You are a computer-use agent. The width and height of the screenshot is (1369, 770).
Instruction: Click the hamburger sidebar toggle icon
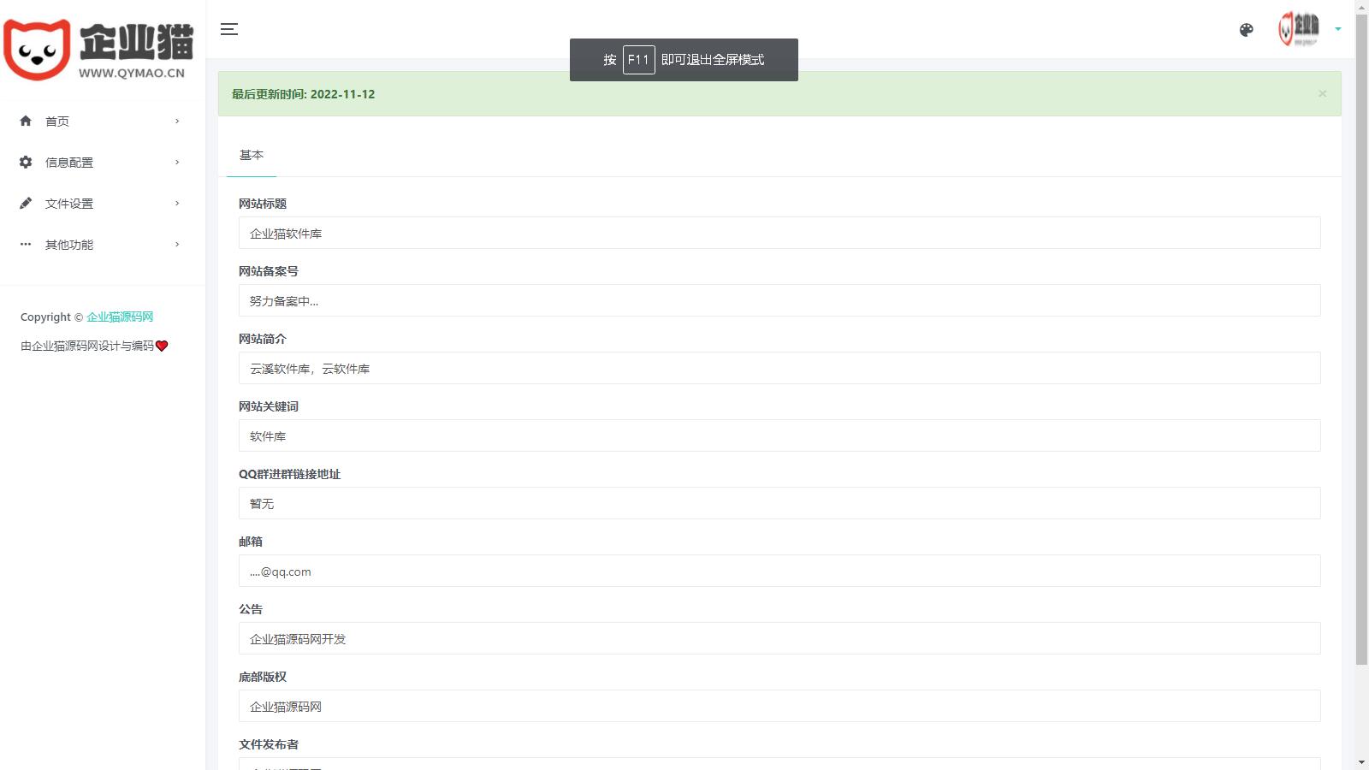[x=229, y=29]
